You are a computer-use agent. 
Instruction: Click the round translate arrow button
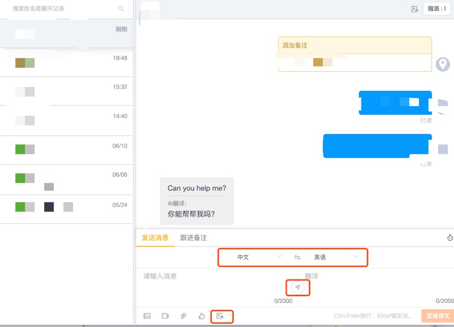tap(298, 287)
